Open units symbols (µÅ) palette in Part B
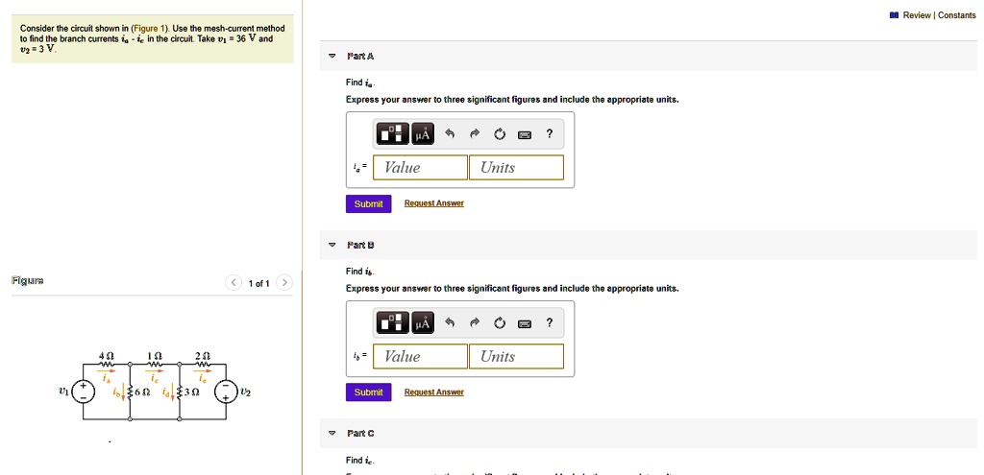 tap(422, 323)
